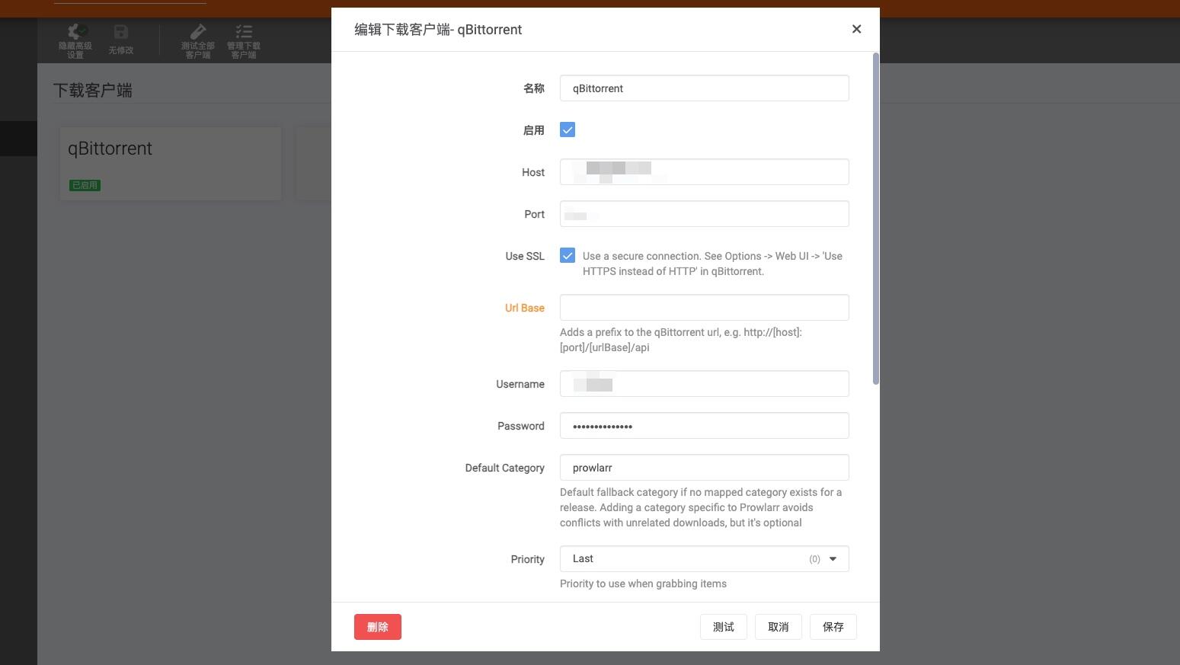Click the 保存 save button

coord(833,627)
